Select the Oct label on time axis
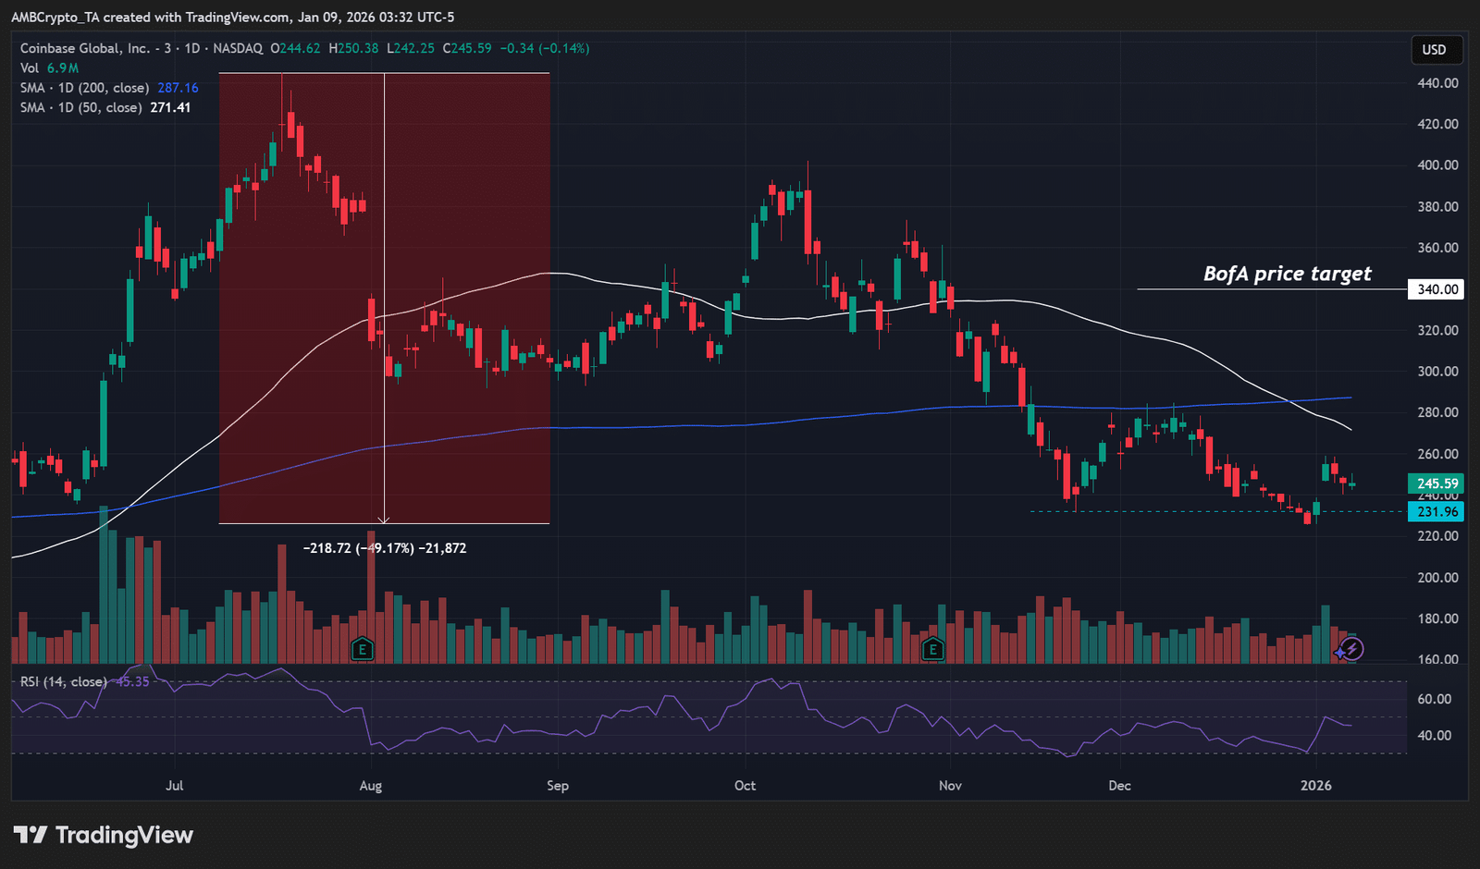Viewport: 1480px width, 869px height. click(x=745, y=786)
